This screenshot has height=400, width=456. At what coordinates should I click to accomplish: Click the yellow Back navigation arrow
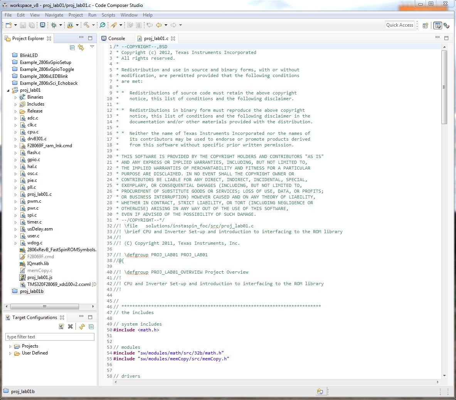[x=159, y=25]
